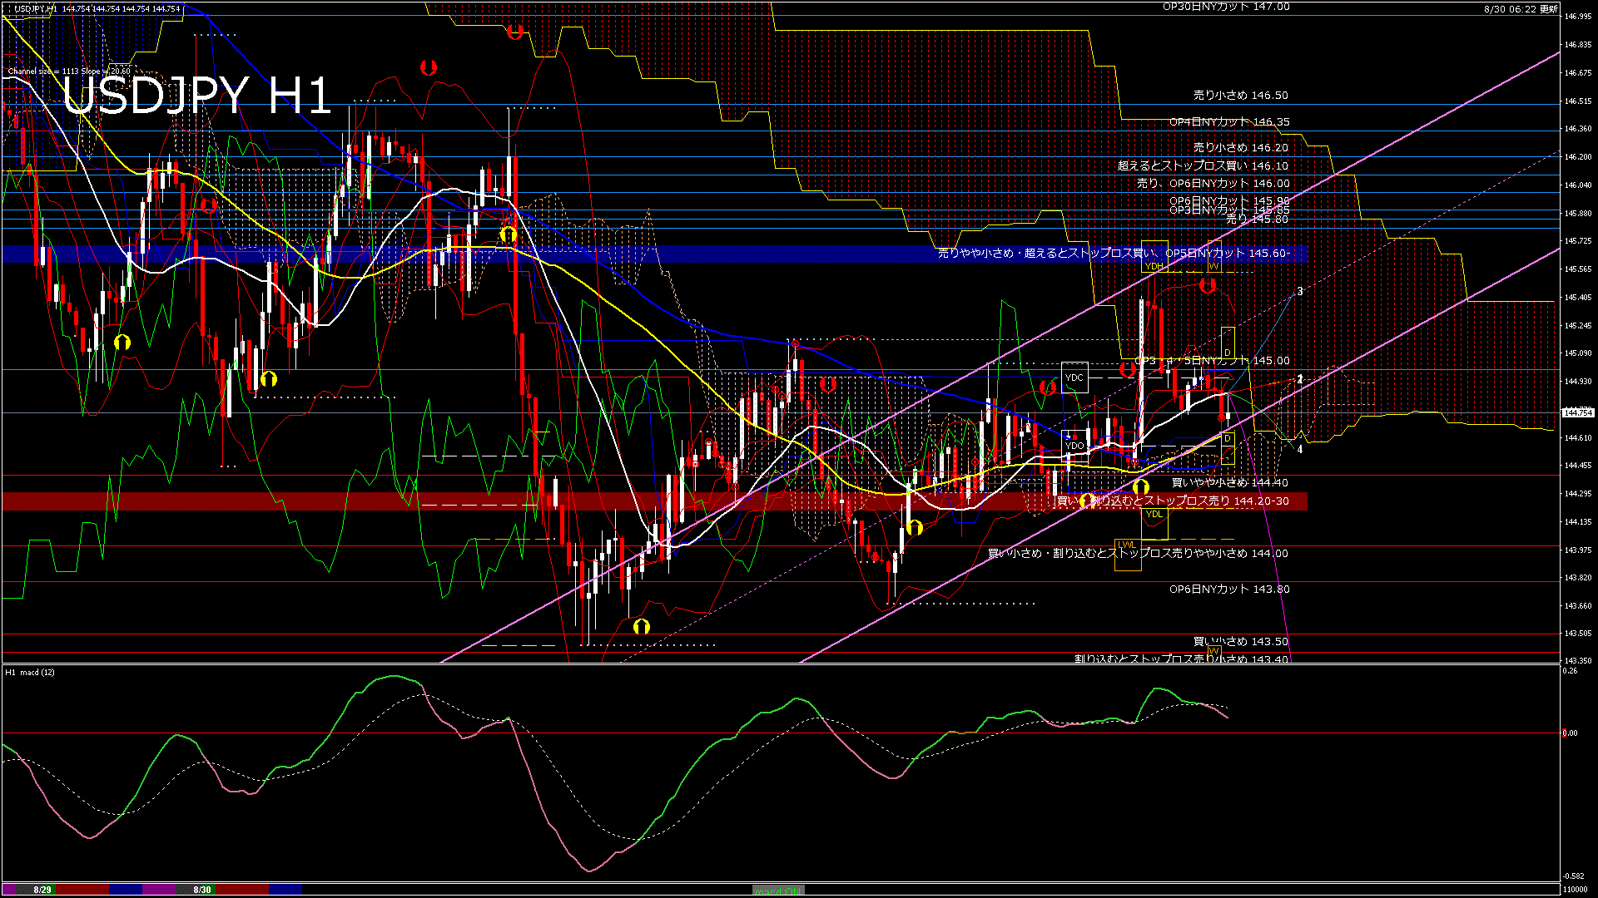Click the lowest yellow up arrow signal

pyautogui.click(x=641, y=626)
